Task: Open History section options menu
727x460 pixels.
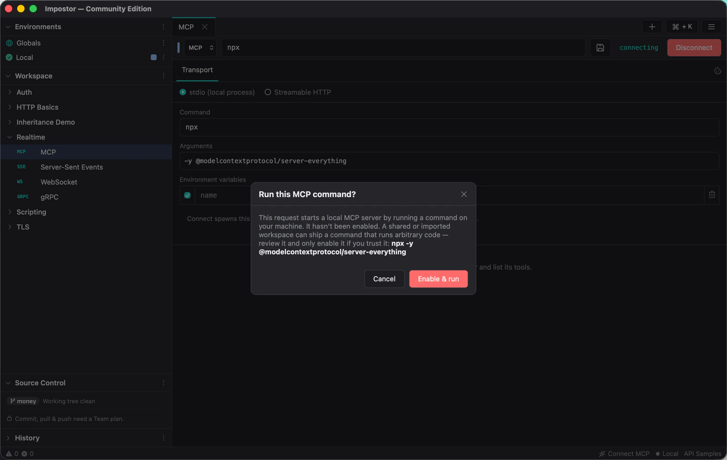Action: tap(164, 438)
